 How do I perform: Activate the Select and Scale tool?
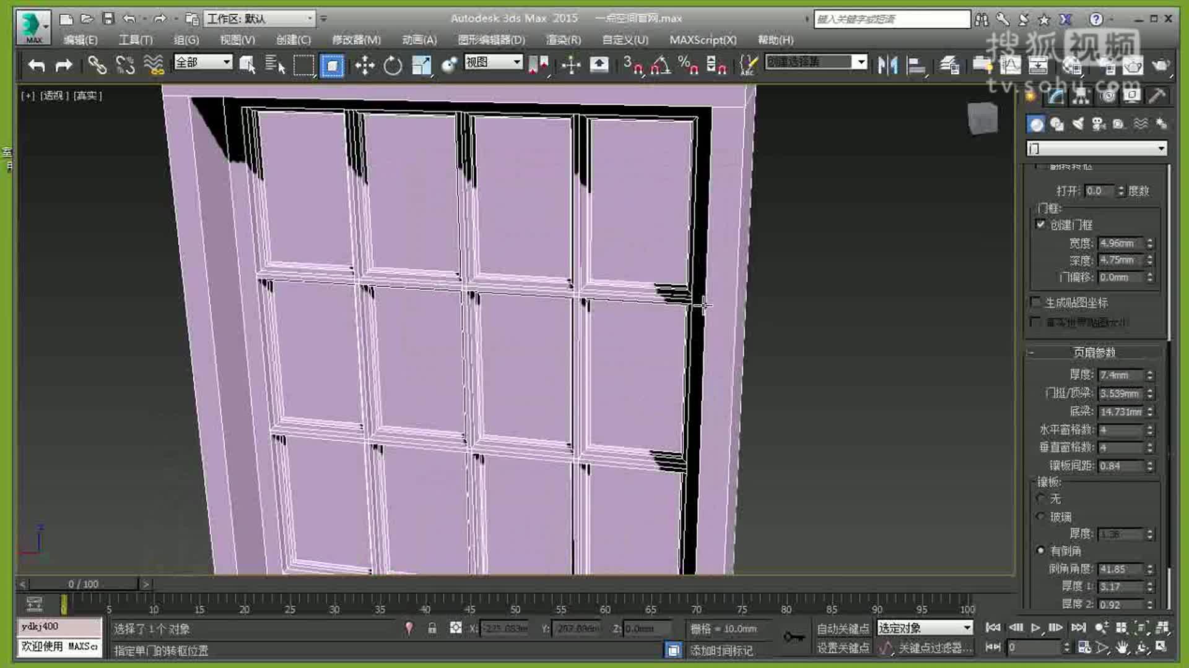422,64
